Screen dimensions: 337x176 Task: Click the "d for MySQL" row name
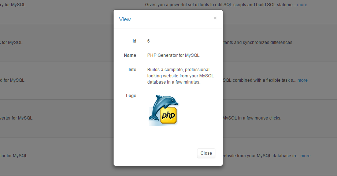click(12, 80)
